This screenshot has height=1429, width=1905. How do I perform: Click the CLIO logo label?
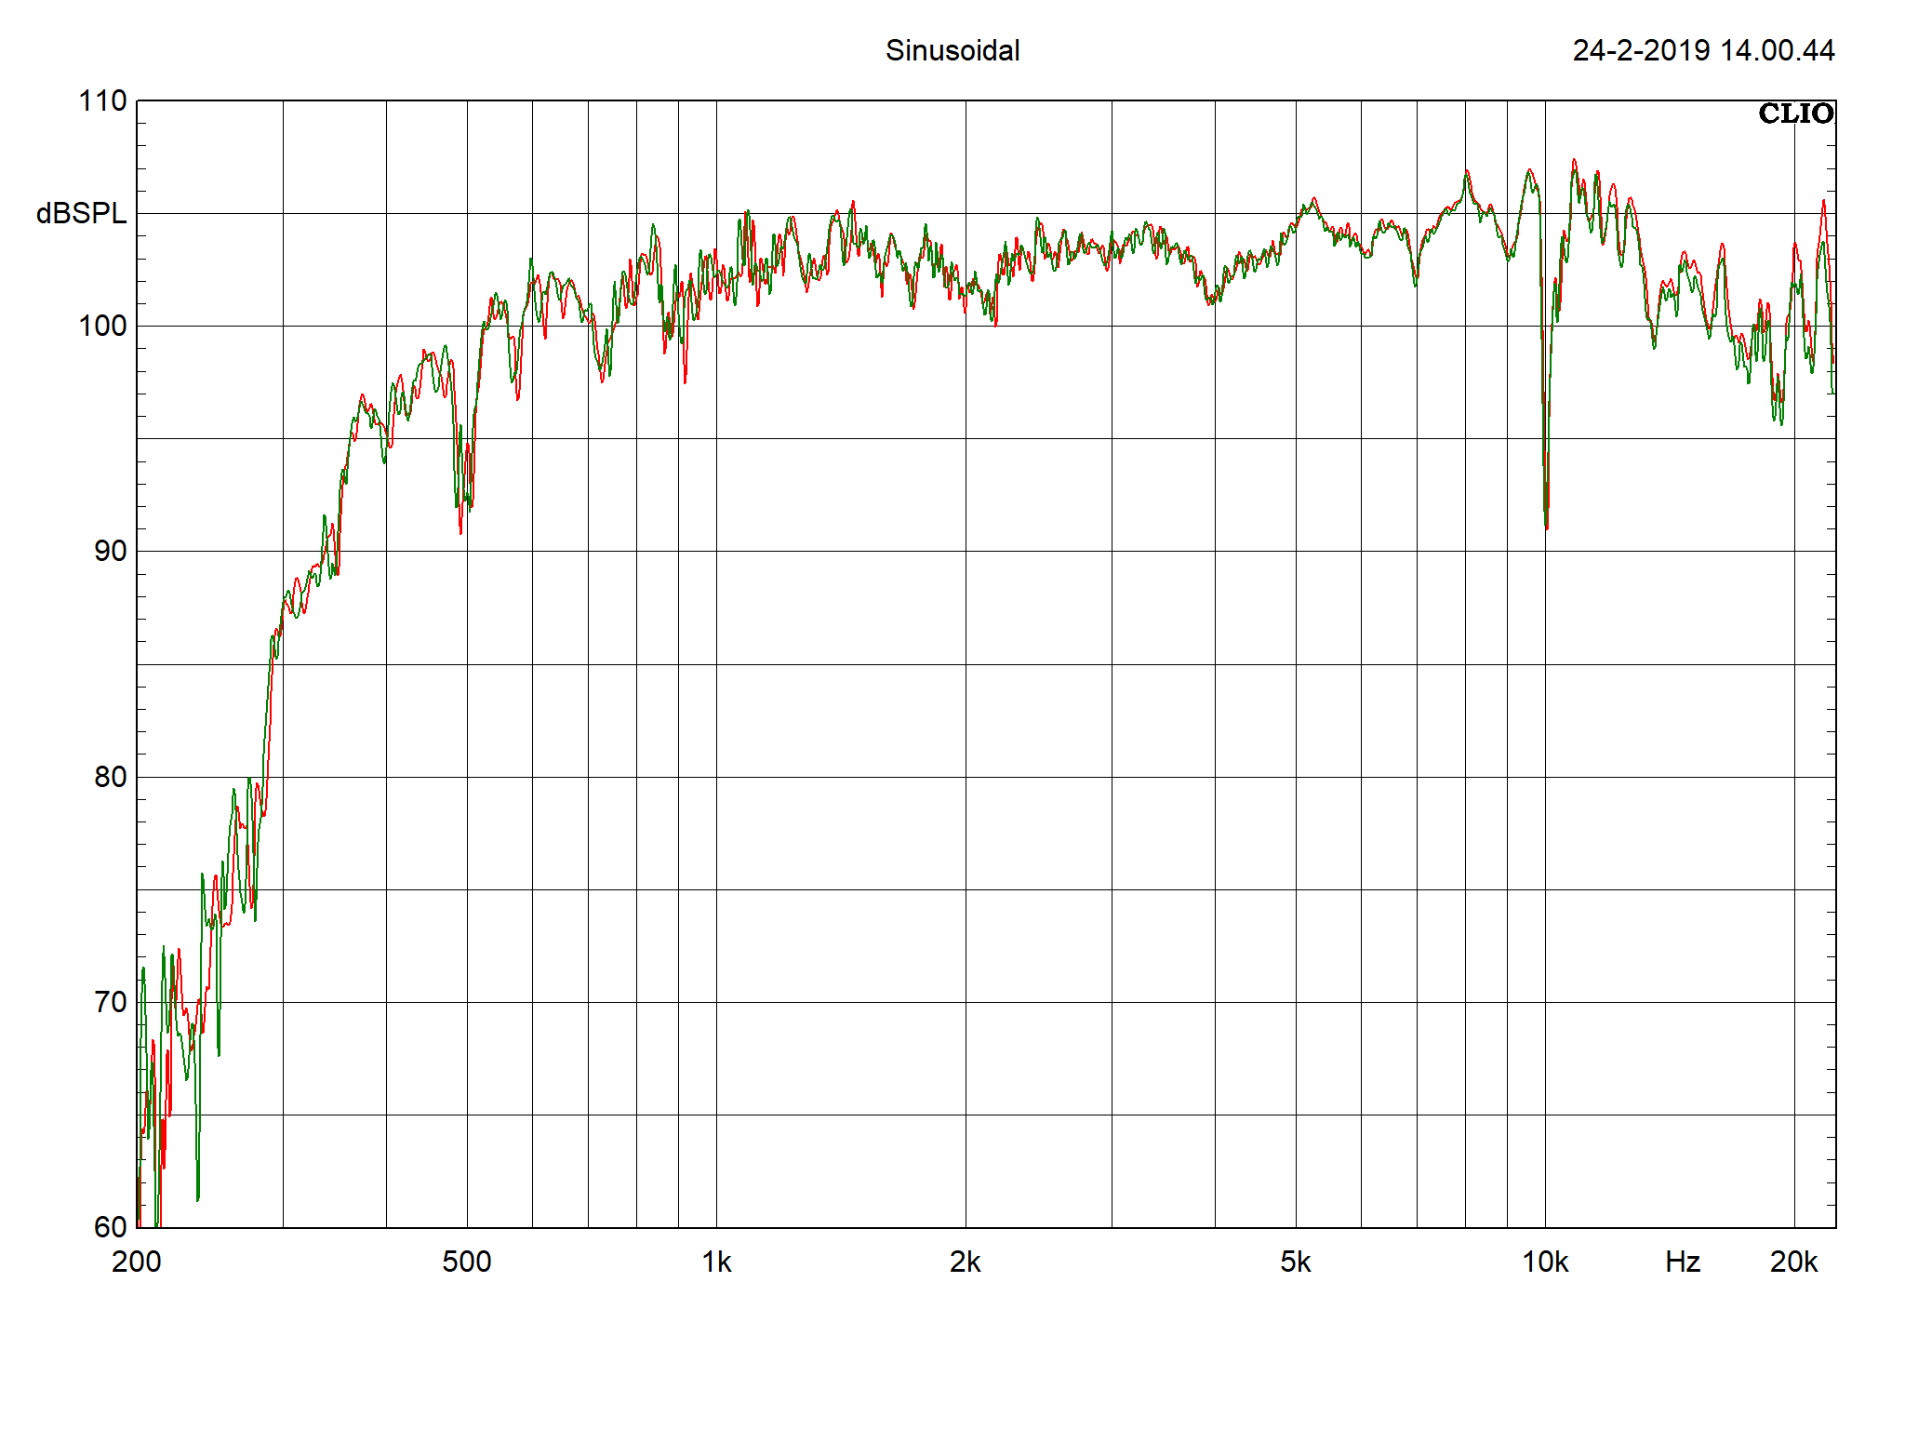pos(1795,114)
